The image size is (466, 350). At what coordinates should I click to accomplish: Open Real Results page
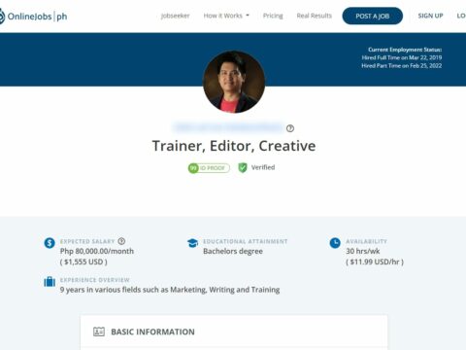[x=315, y=16]
